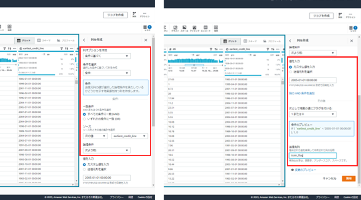Click 機能 toolbar icon in left window

click(10, 28)
